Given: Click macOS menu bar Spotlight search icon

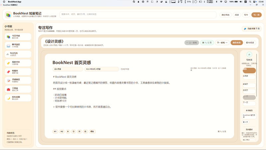Looking at the screenshot, I should point(250,2).
